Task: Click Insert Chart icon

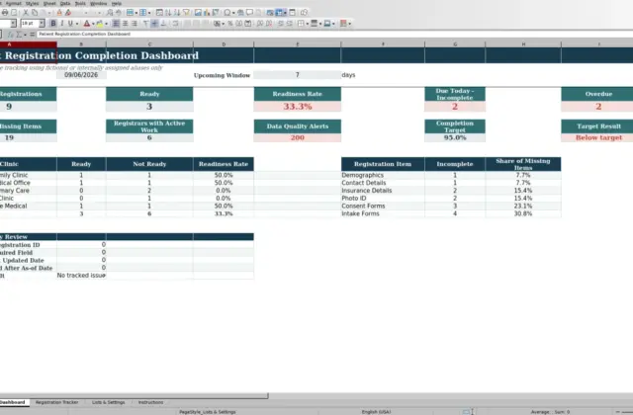Action: [207, 13]
